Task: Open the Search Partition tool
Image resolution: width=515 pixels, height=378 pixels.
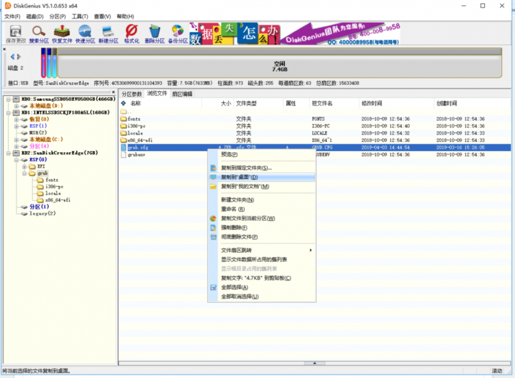Action: pyautogui.click(x=38, y=34)
